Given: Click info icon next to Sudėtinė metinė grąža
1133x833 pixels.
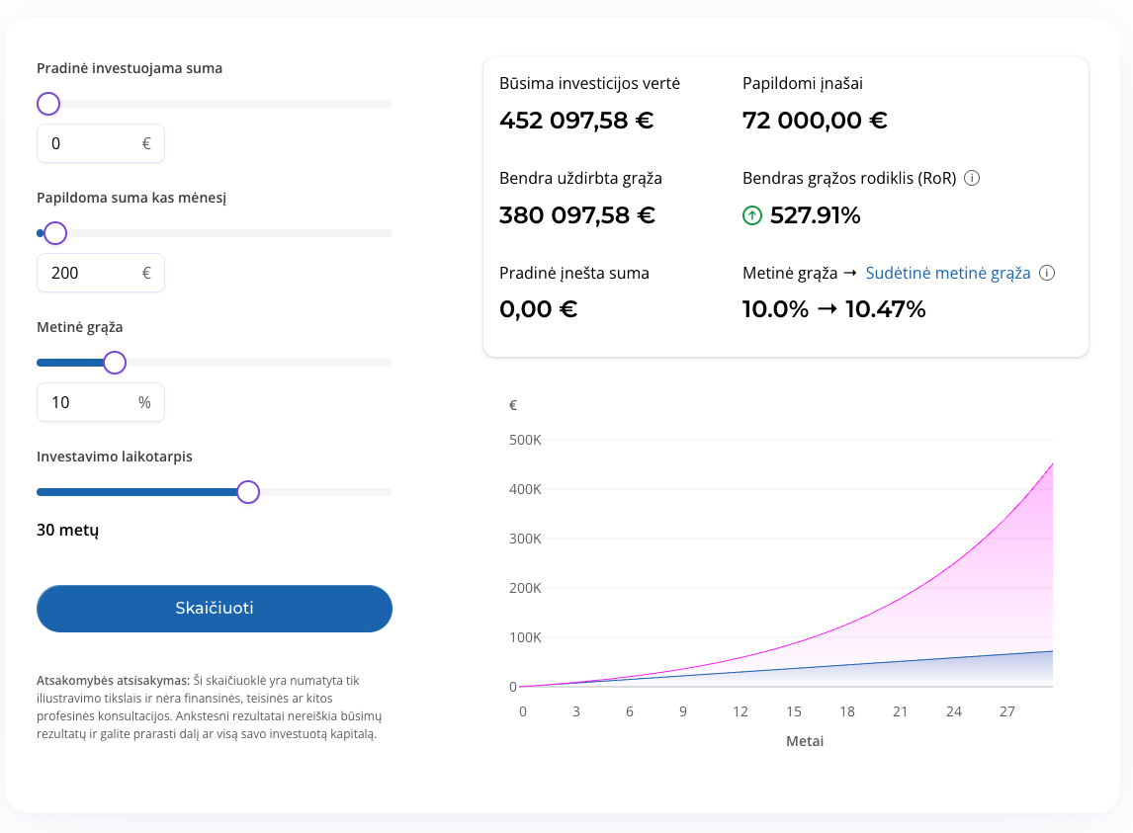Looking at the screenshot, I should click(x=1046, y=273).
